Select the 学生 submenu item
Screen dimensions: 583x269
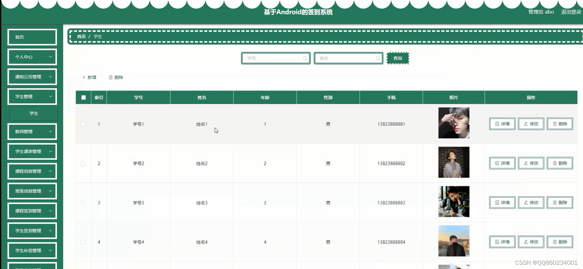point(34,113)
